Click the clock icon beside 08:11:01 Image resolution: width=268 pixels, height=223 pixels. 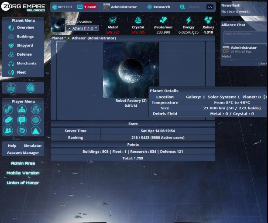(x=55, y=7)
